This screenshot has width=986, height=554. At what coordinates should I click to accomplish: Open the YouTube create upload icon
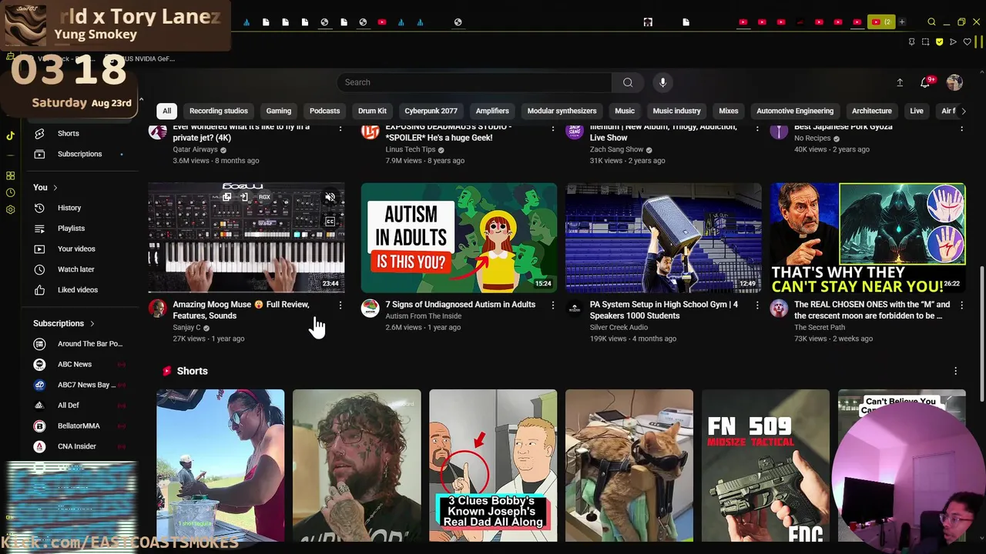(x=899, y=82)
